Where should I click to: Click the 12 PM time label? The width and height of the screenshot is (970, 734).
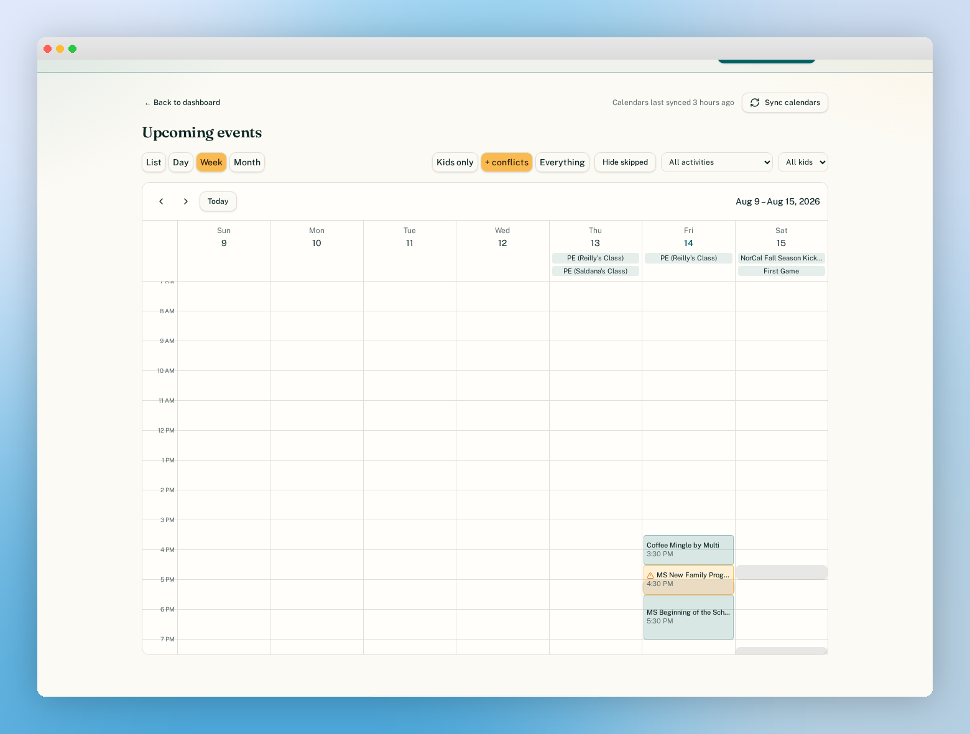pos(166,431)
